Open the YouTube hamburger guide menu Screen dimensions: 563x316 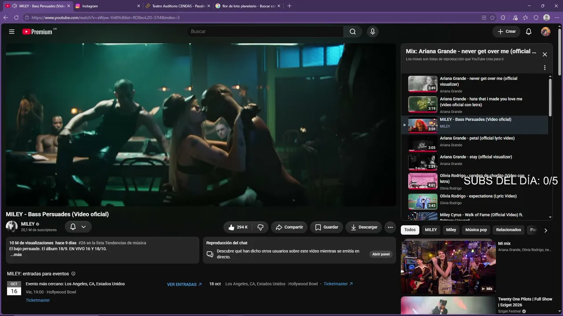pyautogui.click(x=12, y=32)
